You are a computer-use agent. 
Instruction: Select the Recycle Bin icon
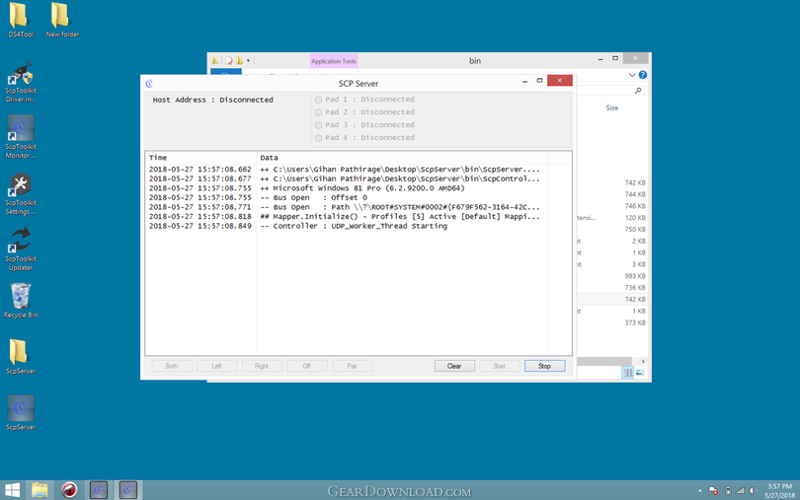(21, 301)
